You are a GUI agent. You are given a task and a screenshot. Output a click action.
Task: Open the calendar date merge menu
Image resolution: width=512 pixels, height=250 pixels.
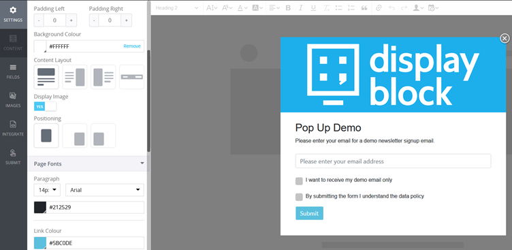(x=433, y=8)
